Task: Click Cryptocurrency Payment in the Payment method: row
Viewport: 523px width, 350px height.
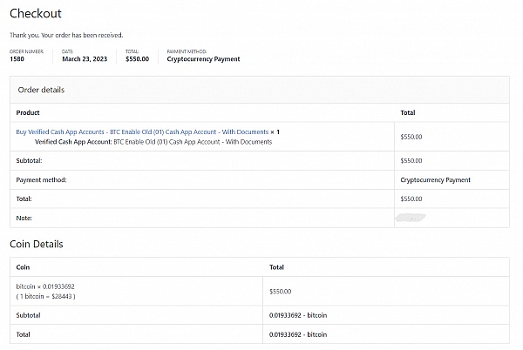Action: pos(435,180)
